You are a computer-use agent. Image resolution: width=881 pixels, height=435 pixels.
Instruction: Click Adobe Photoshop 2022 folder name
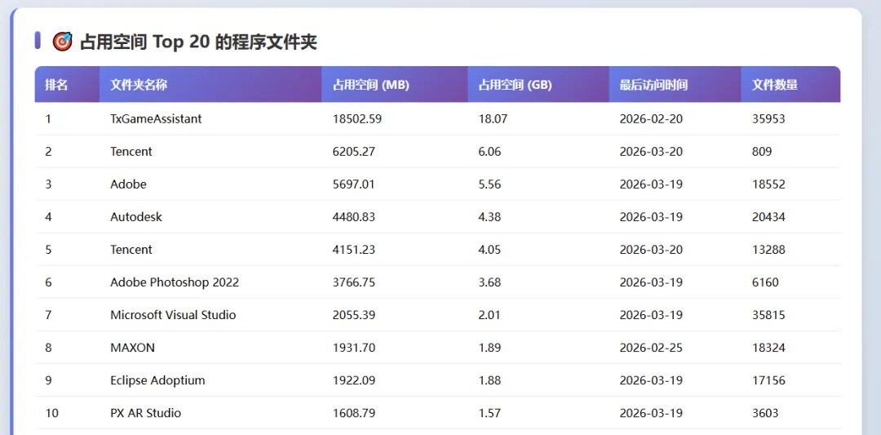(x=175, y=282)
